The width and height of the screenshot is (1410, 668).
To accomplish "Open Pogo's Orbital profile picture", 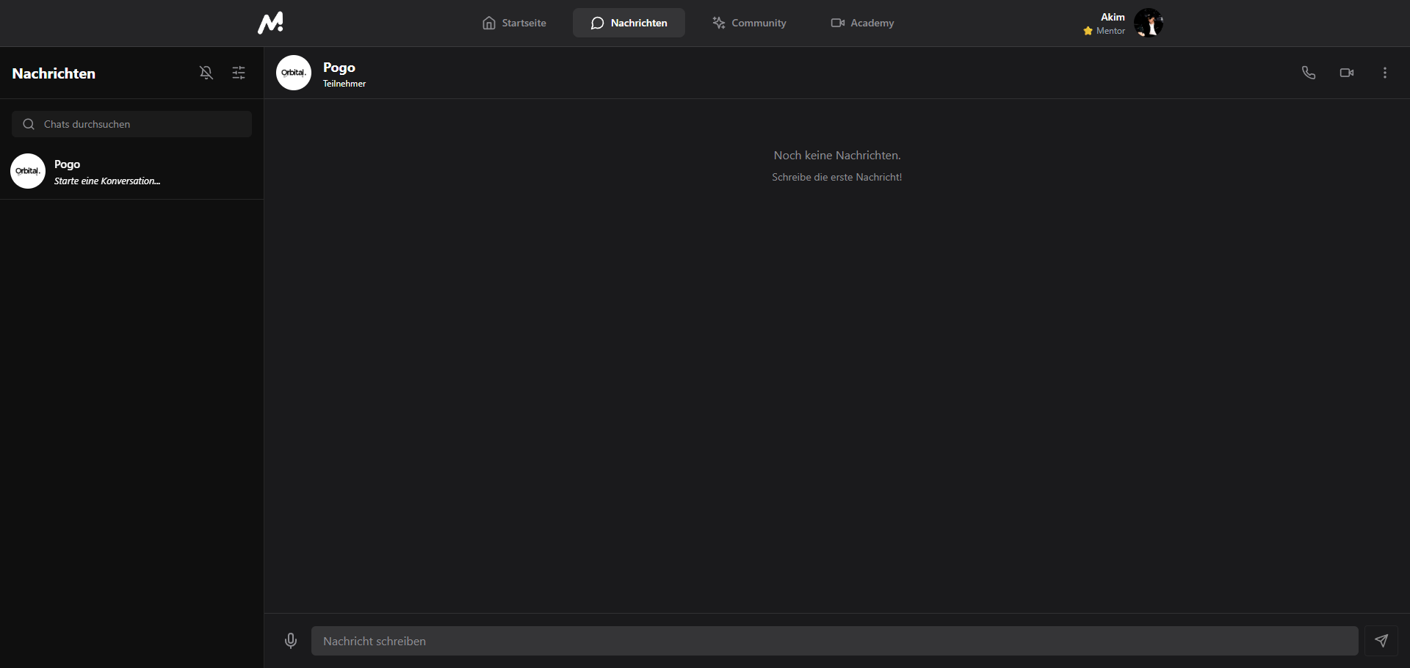I will tap(293, 73).
